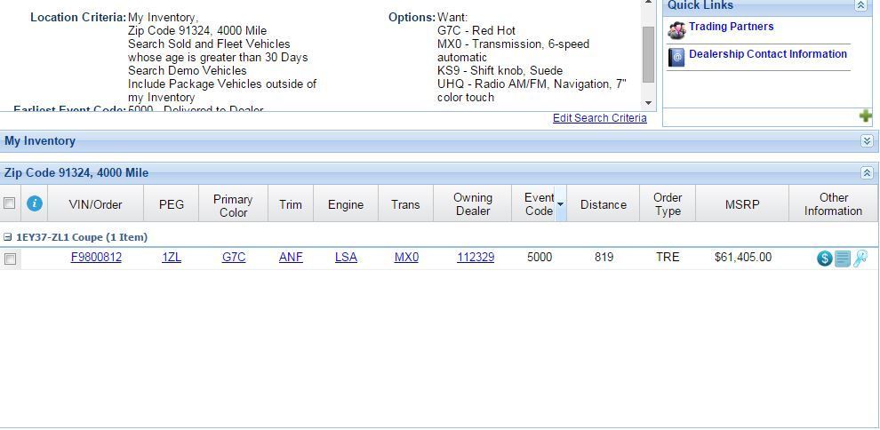
Task: Toggle the select-all checkbox in table header
Action: coord(10,203)
